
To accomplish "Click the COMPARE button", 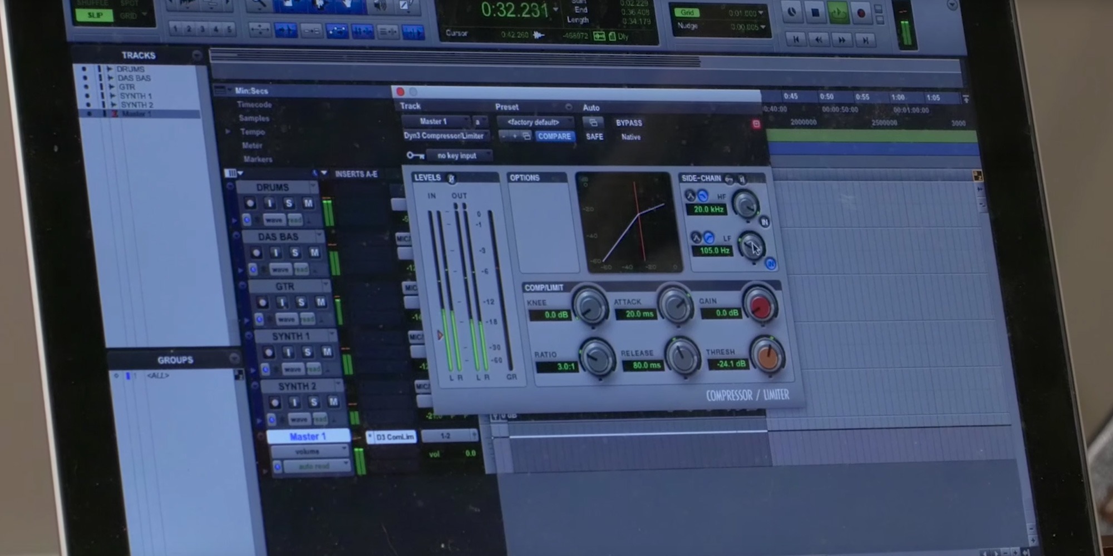I will (x=554, y=136).
